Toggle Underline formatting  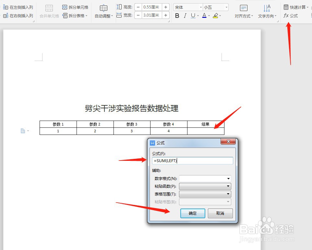pos(193,16)
